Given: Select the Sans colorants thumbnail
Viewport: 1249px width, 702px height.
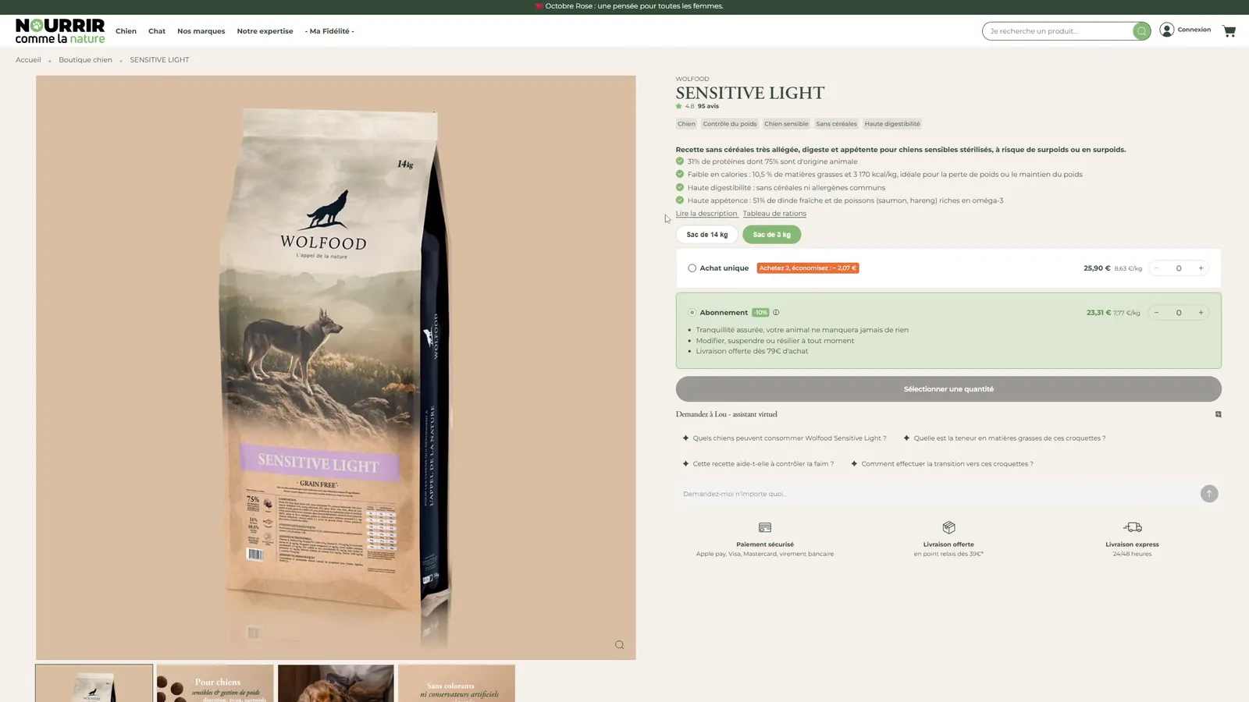Looking at the screenshot, I should (457, 683).
